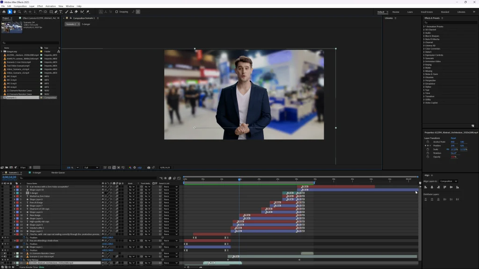The image size is (479, 269).
Task: Hide the Shape Layer 10 layer
Action: pos(2,190)
